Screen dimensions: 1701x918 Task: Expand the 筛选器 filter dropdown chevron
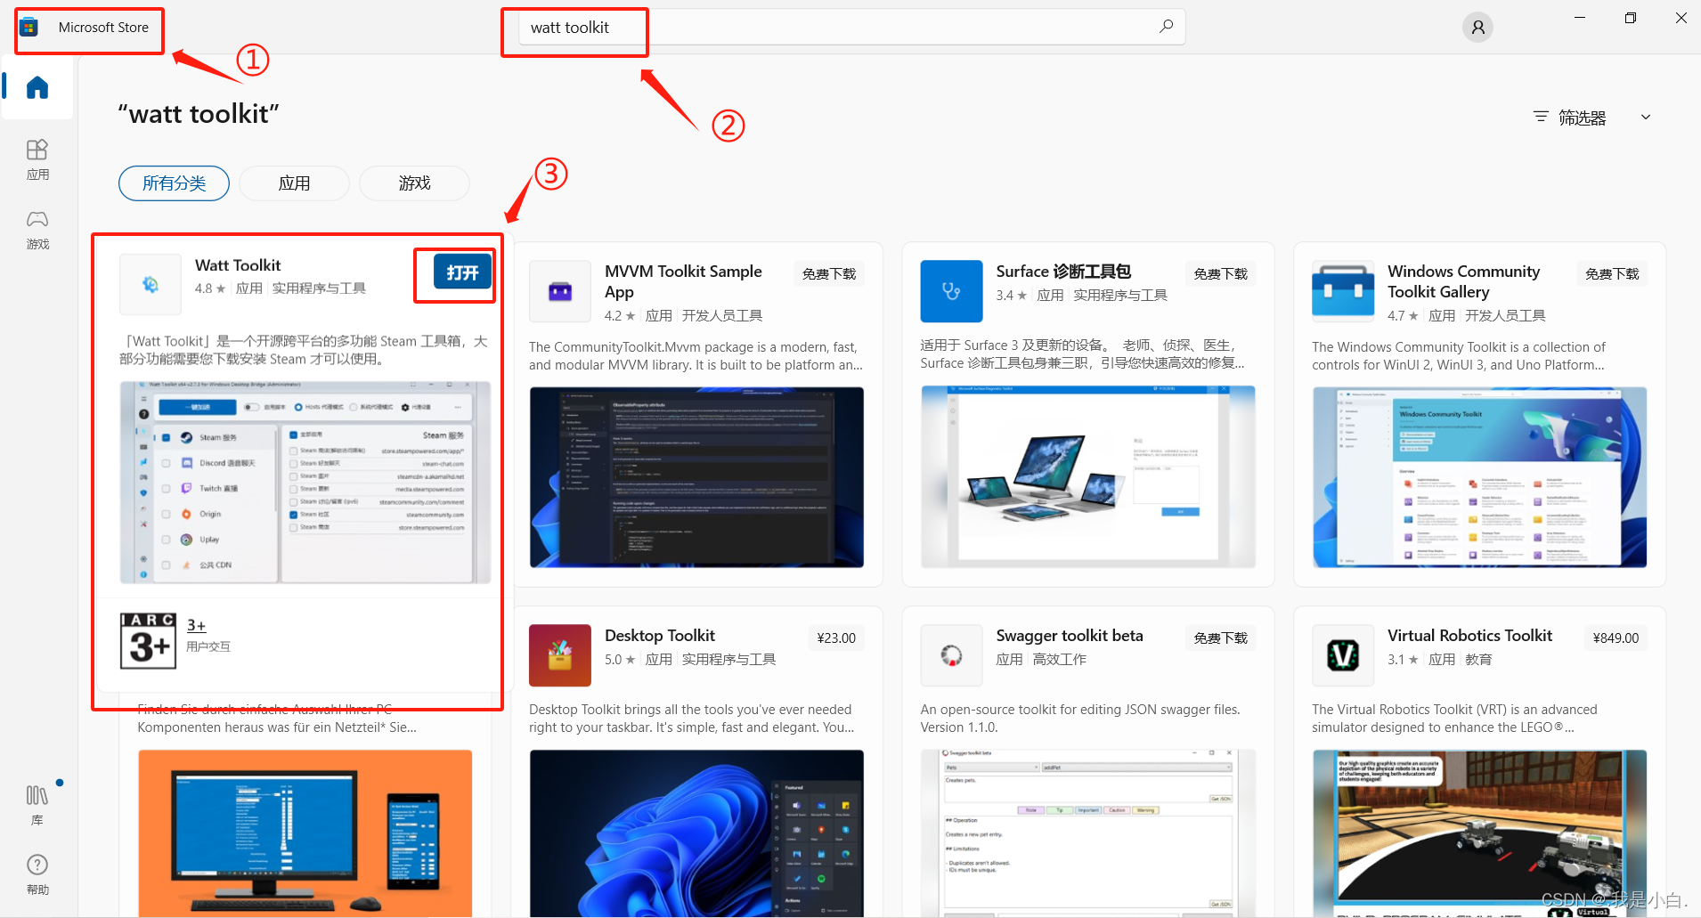1646,117
